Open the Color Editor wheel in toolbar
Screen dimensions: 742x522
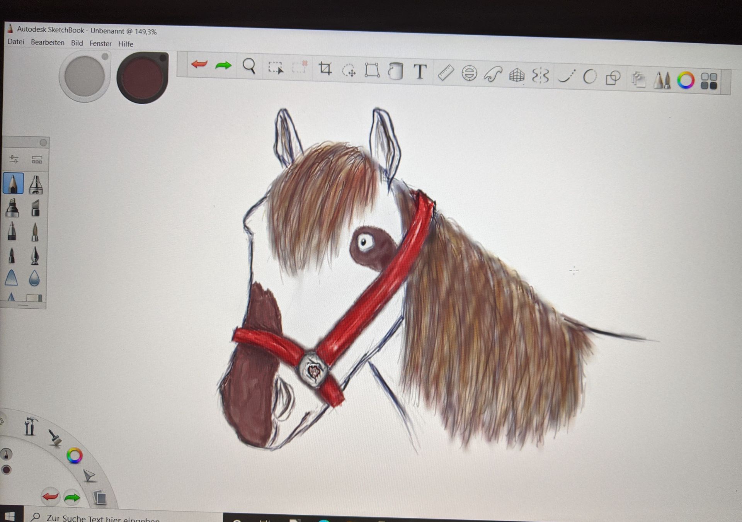[x=686, y=80]
